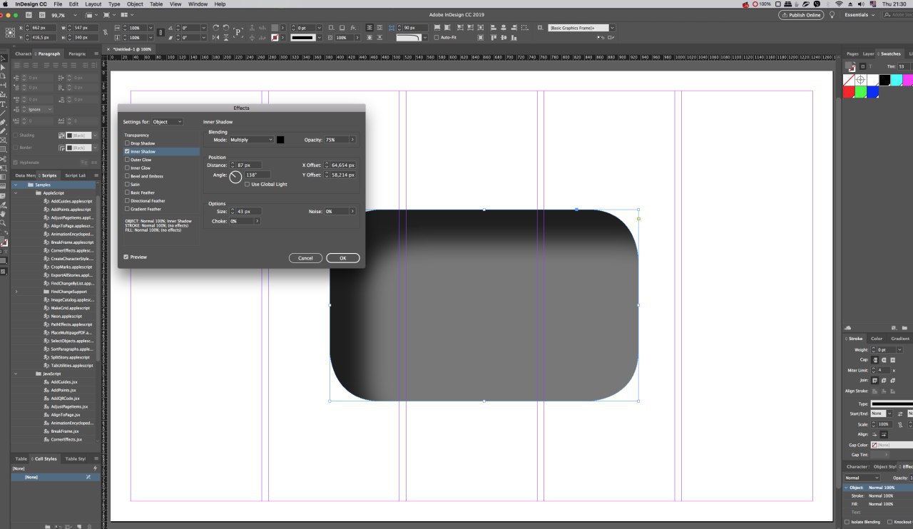Open the Noise 0% slider arrow

pos(352,211)
